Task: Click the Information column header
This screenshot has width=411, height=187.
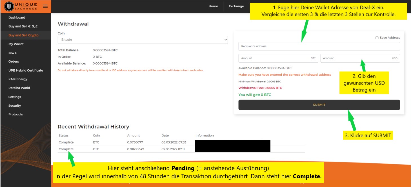Action: point(205,135)
